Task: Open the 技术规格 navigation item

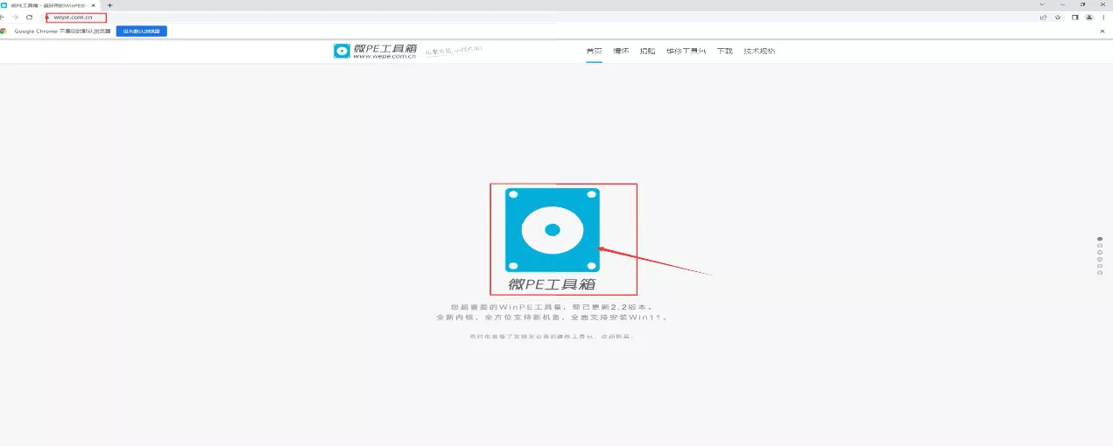Action: click(x=759, y=51)
